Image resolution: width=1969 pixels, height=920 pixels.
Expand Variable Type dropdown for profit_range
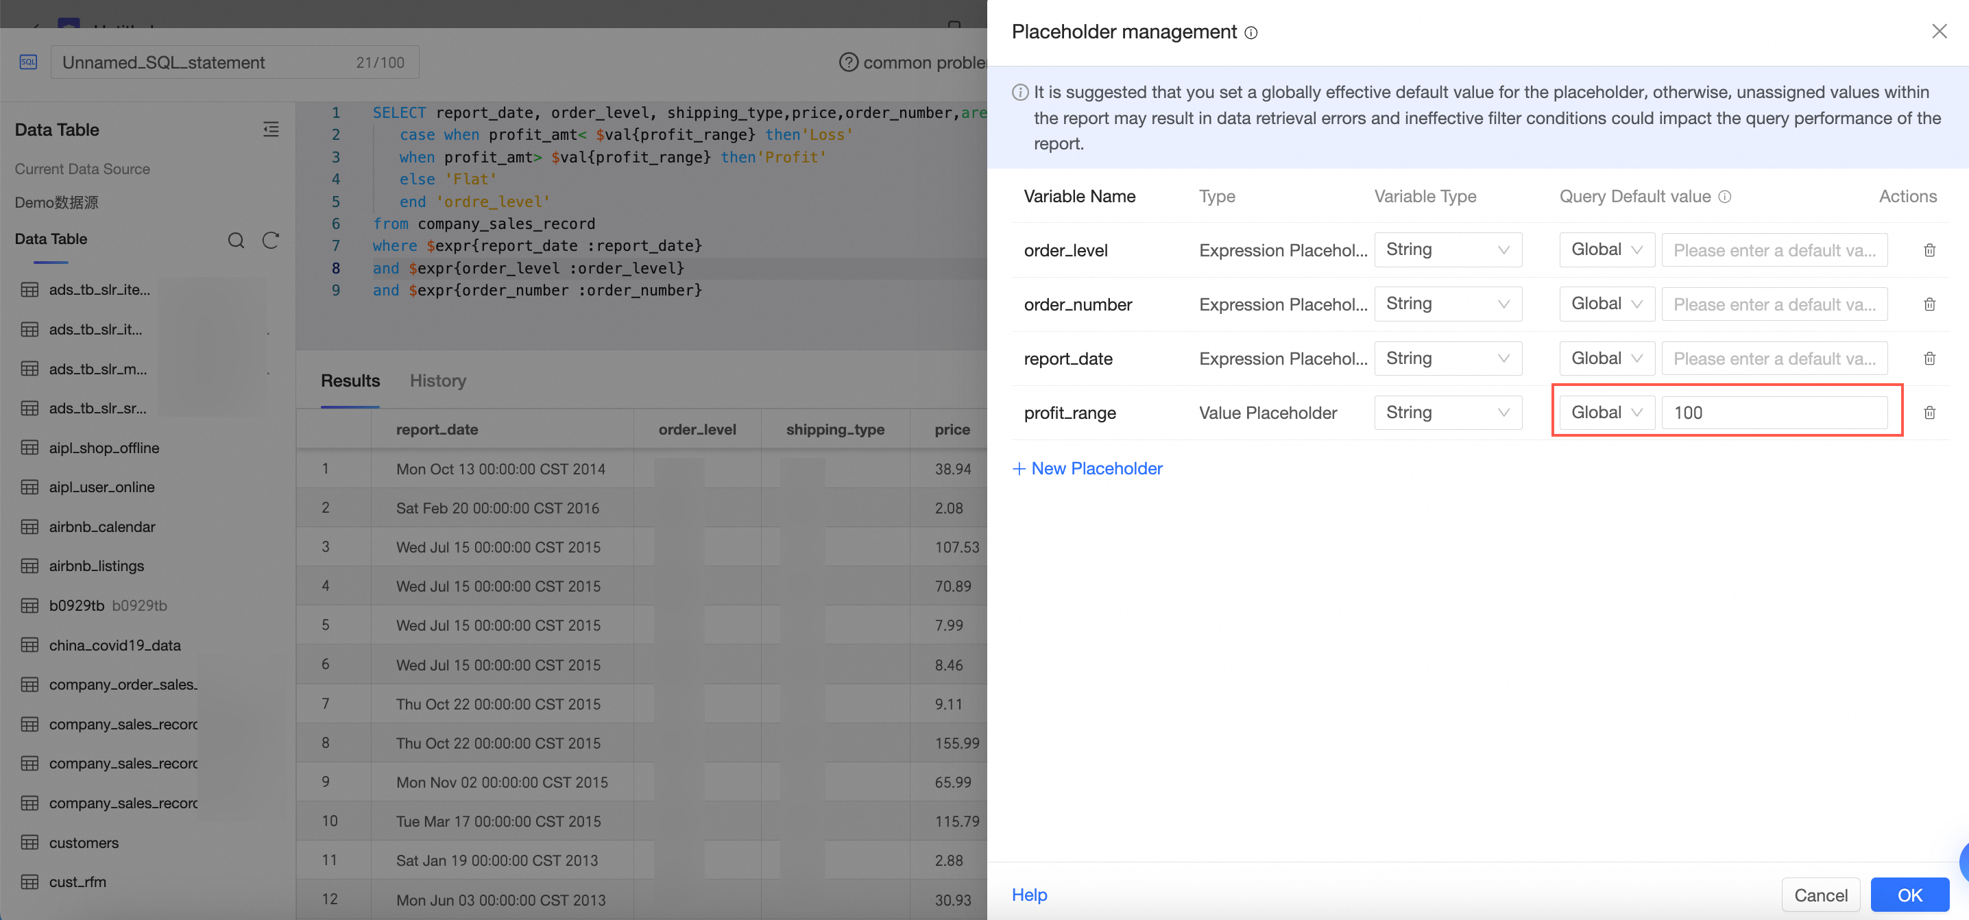[x=1447, y=413]
